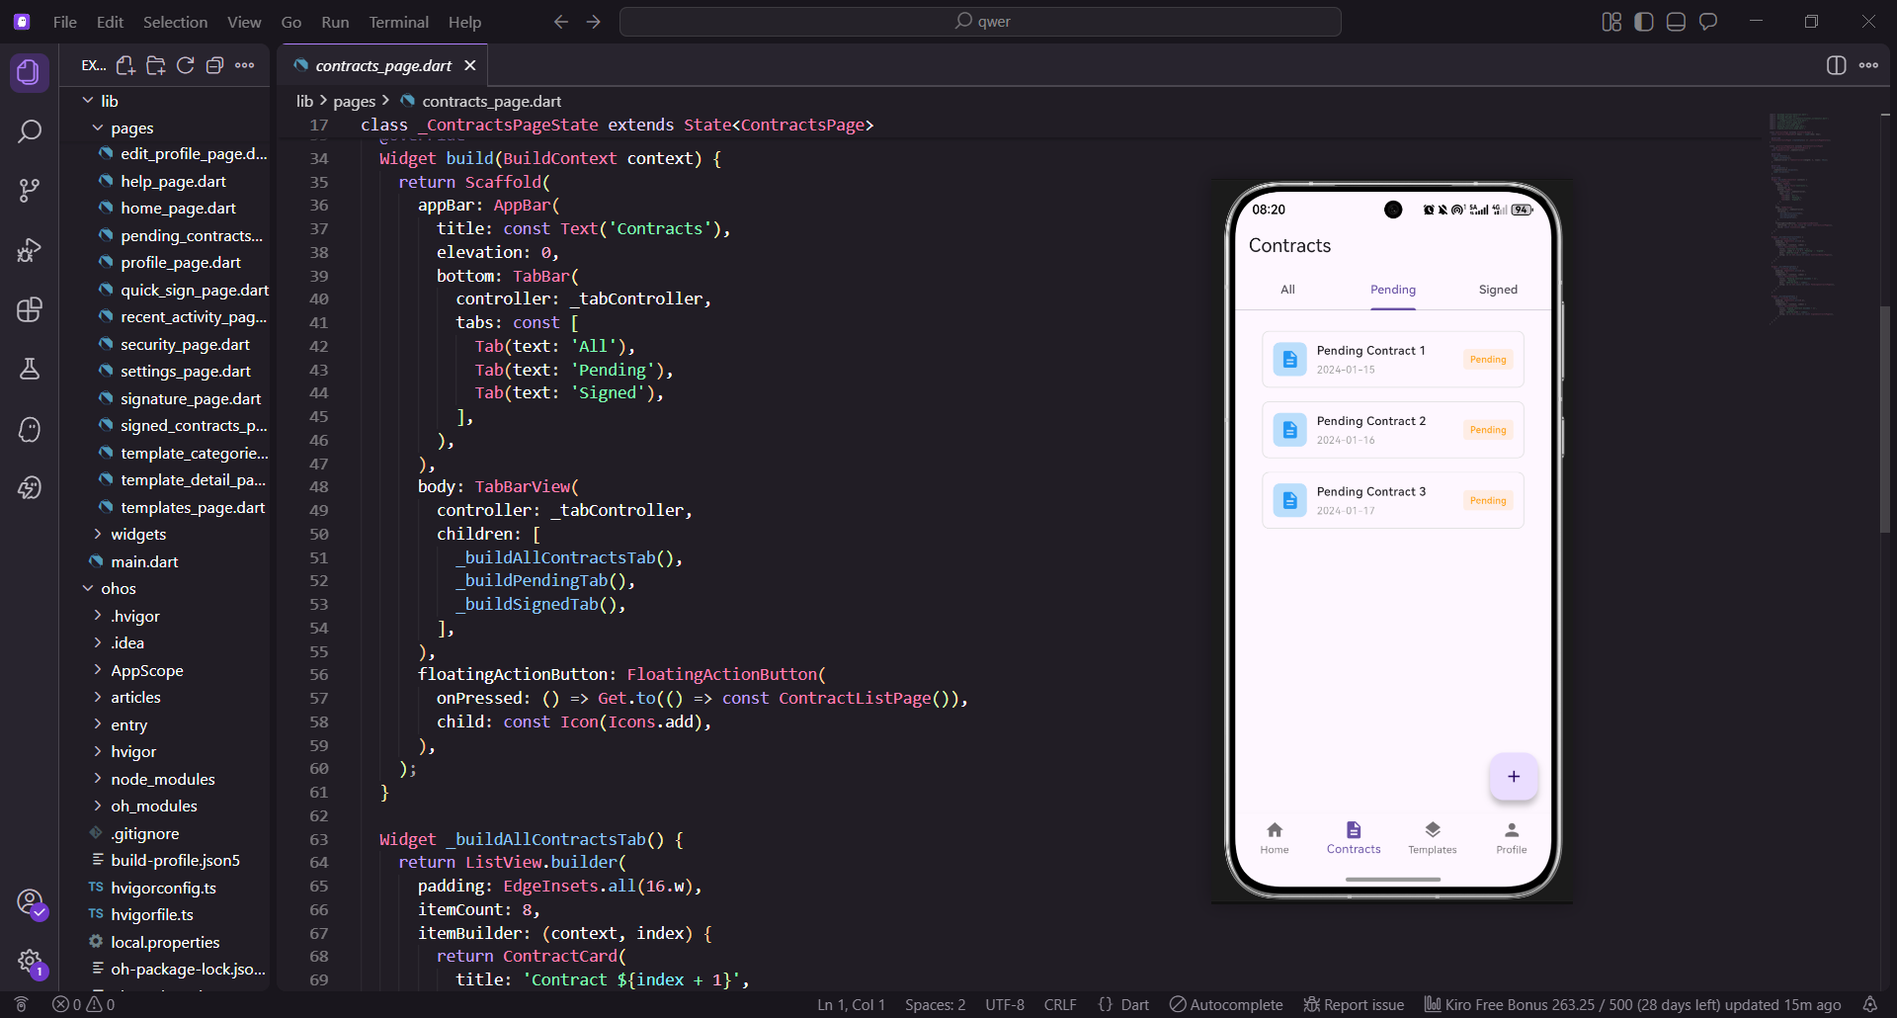Tap Home in phone bottom navigation

click(x=1275, y=838)
